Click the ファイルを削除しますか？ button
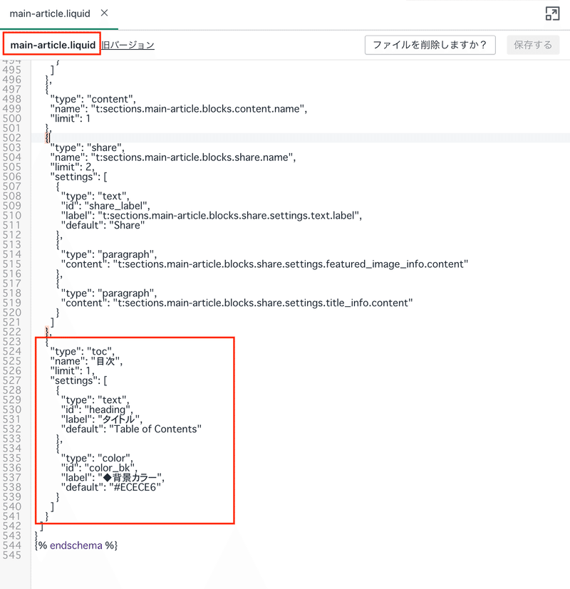 point(430,45)
